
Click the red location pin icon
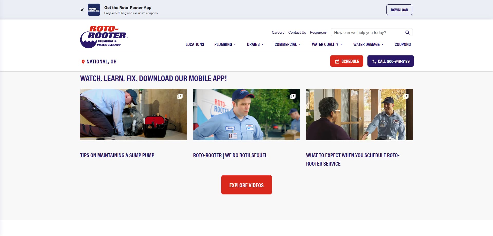pyautogui.click(x=83, y=62)
